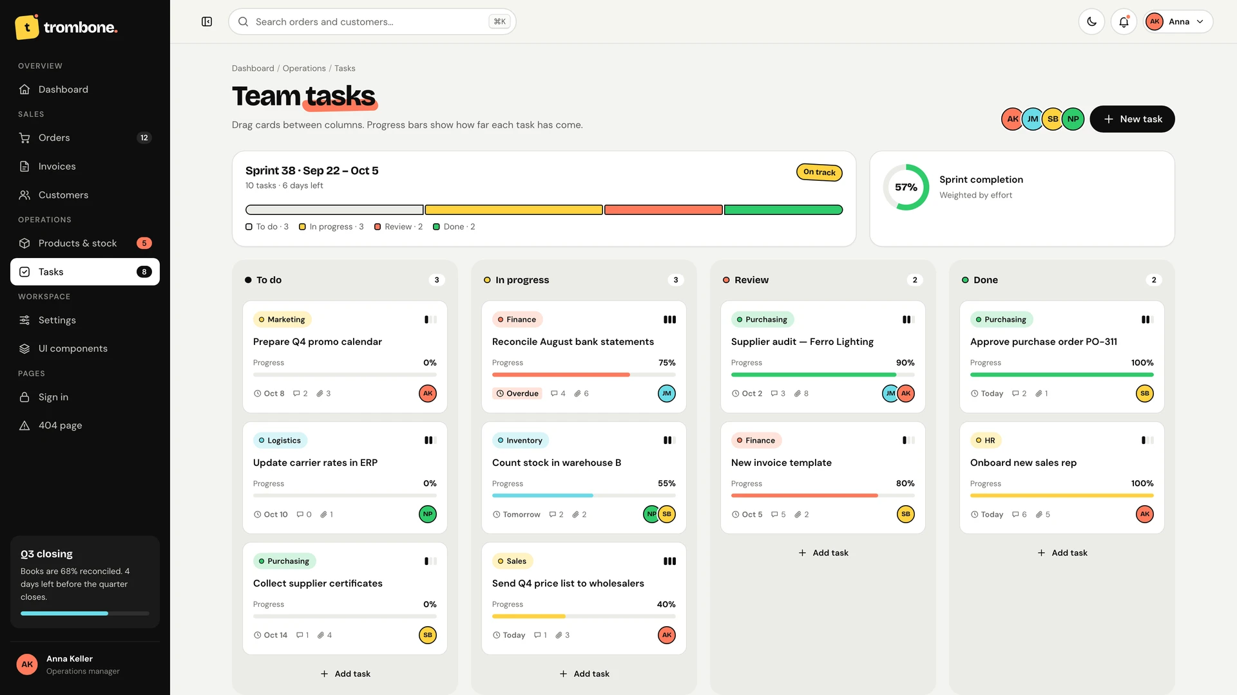The image size is (1237, 695).
Task: Click the Tasks checkbox icon in sidebar
Action: pos(24,272)
